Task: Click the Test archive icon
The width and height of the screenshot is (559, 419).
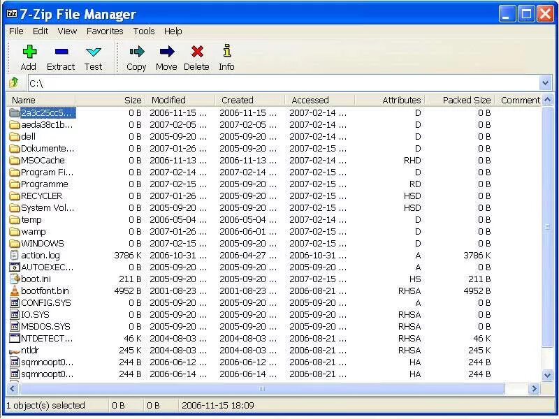Action: click(94, 52)
